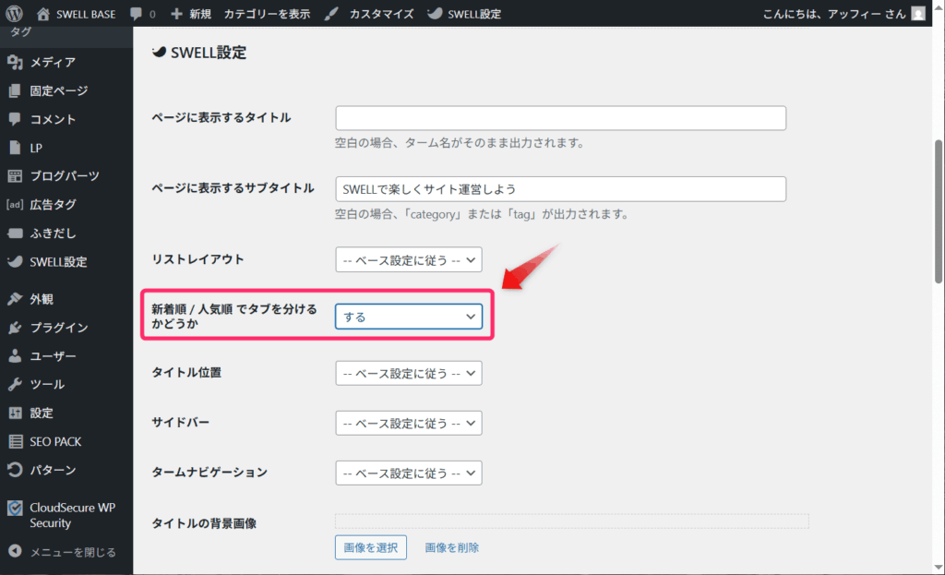Click the vertical page scrollbar

click(x=939, y=211)
